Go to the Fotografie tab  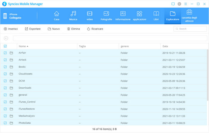[106, 16]
